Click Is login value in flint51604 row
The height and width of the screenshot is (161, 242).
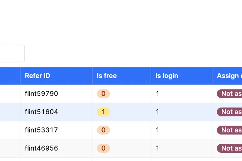tap(157, 112)
